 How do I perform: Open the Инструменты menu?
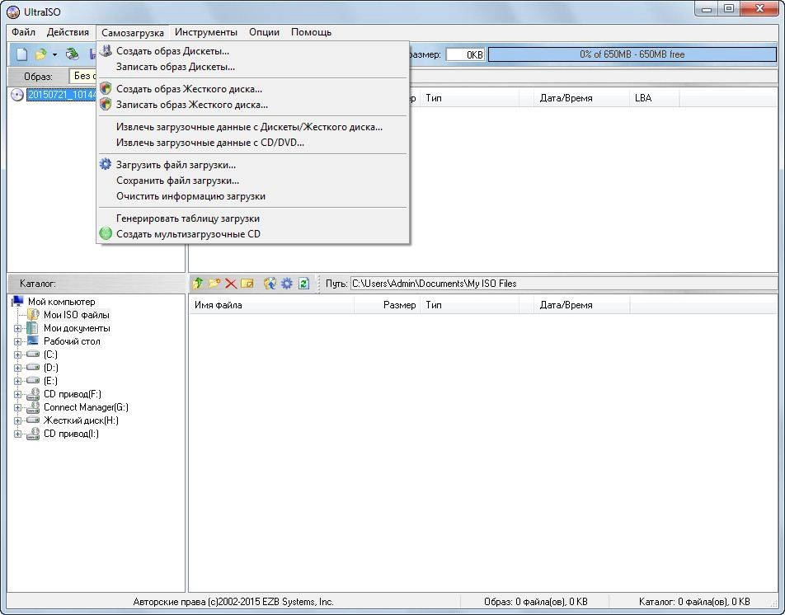[x=206, y=32]
